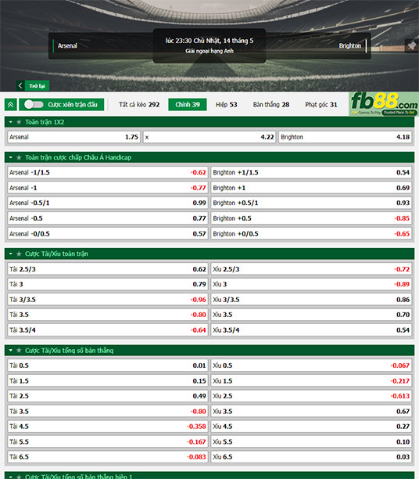Image resolution: width=419 pixels, height=479 pixels.
Task: Star the Toàn trận 1X2 market
Action: (x=19, y=122)
